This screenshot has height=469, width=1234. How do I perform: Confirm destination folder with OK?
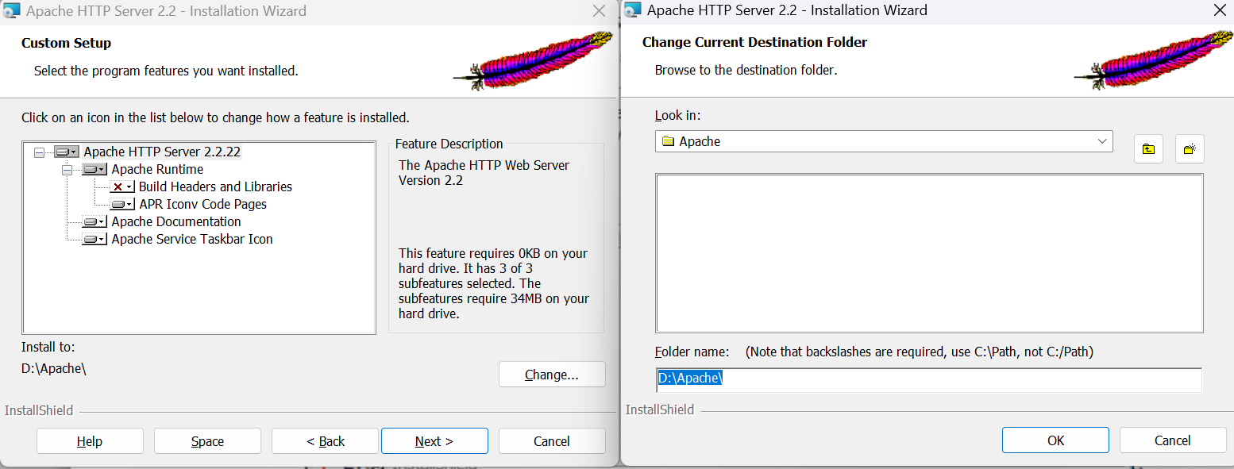point(1055,440)
